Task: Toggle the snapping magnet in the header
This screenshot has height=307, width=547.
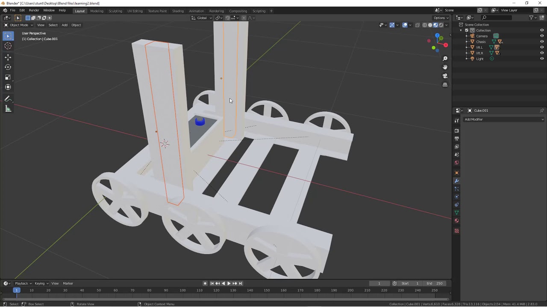Action: coord(227,18)
